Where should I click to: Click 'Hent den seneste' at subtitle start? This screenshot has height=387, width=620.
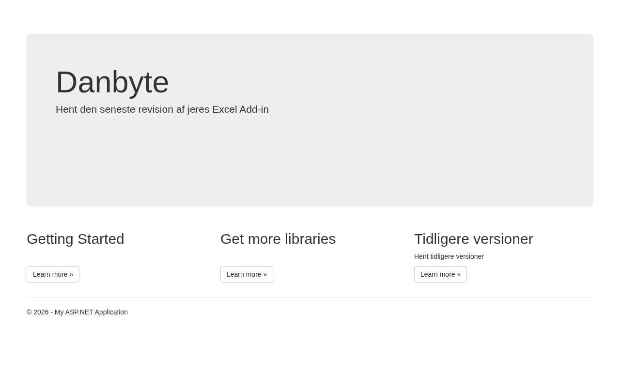95,109
